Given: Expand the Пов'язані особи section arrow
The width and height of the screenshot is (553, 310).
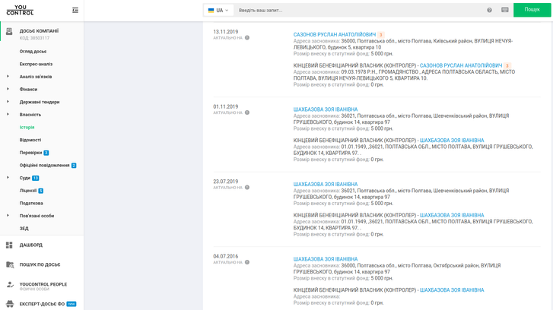Looking at the screenshot, I should (x=8, y=216).
